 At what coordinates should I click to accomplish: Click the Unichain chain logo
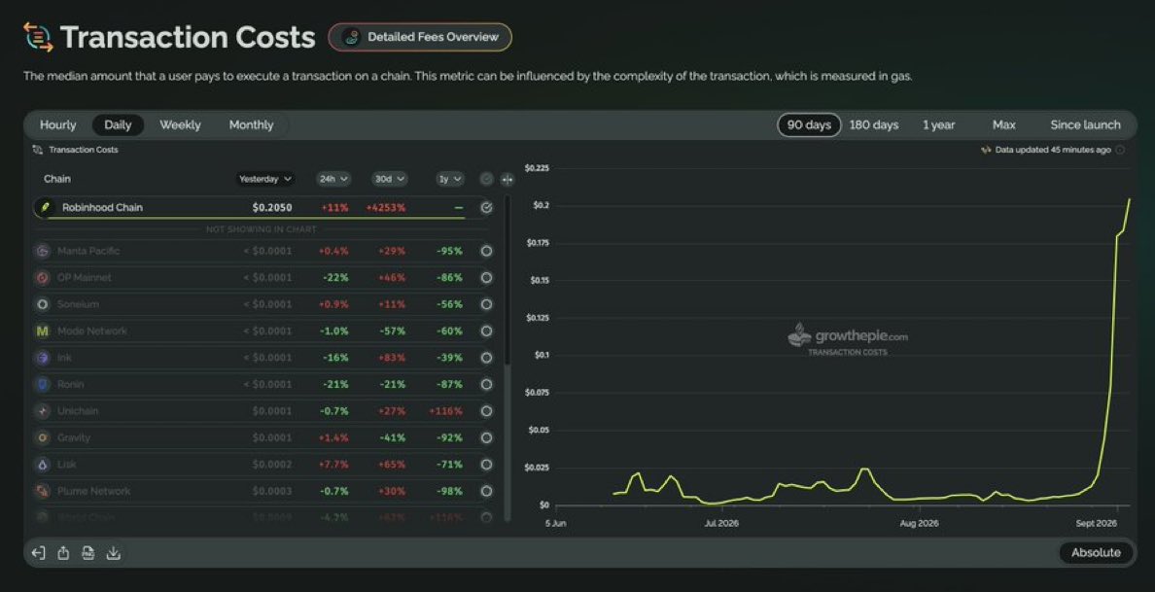click(43, 411)
